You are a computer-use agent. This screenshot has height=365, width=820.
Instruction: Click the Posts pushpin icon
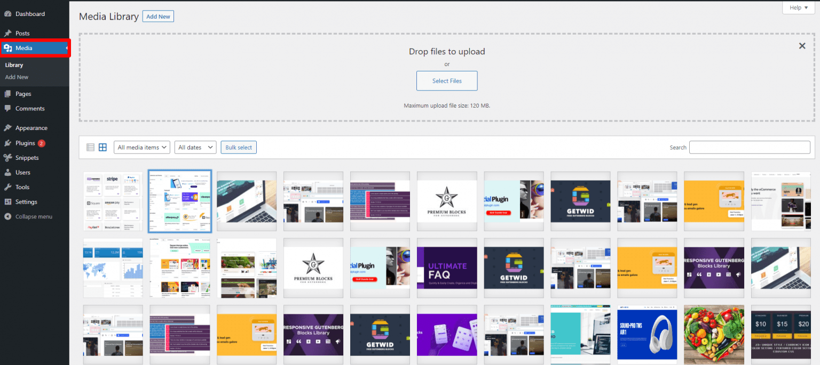point(7,33)
